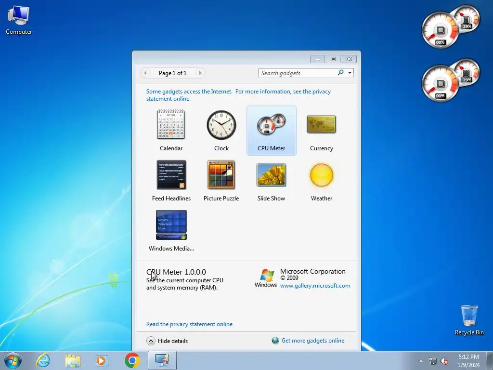This screenshot has height=370, width=493.
Task: Click the CPU description text about RAM
Action: point(185,284)
